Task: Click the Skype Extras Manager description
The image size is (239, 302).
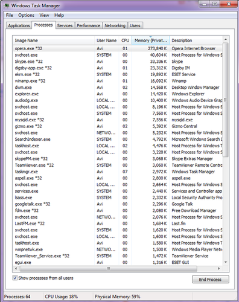Action: coord(192,159)
